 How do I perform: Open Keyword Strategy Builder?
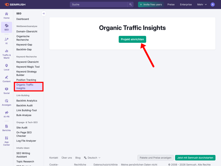point(27,73)
